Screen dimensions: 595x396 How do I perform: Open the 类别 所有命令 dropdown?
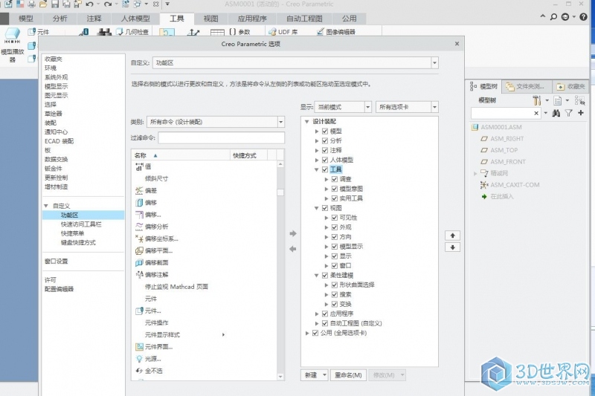281,122
